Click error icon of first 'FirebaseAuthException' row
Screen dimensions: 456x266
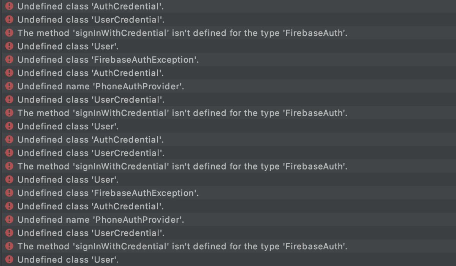pyautogui.click(x=9, y=59)
